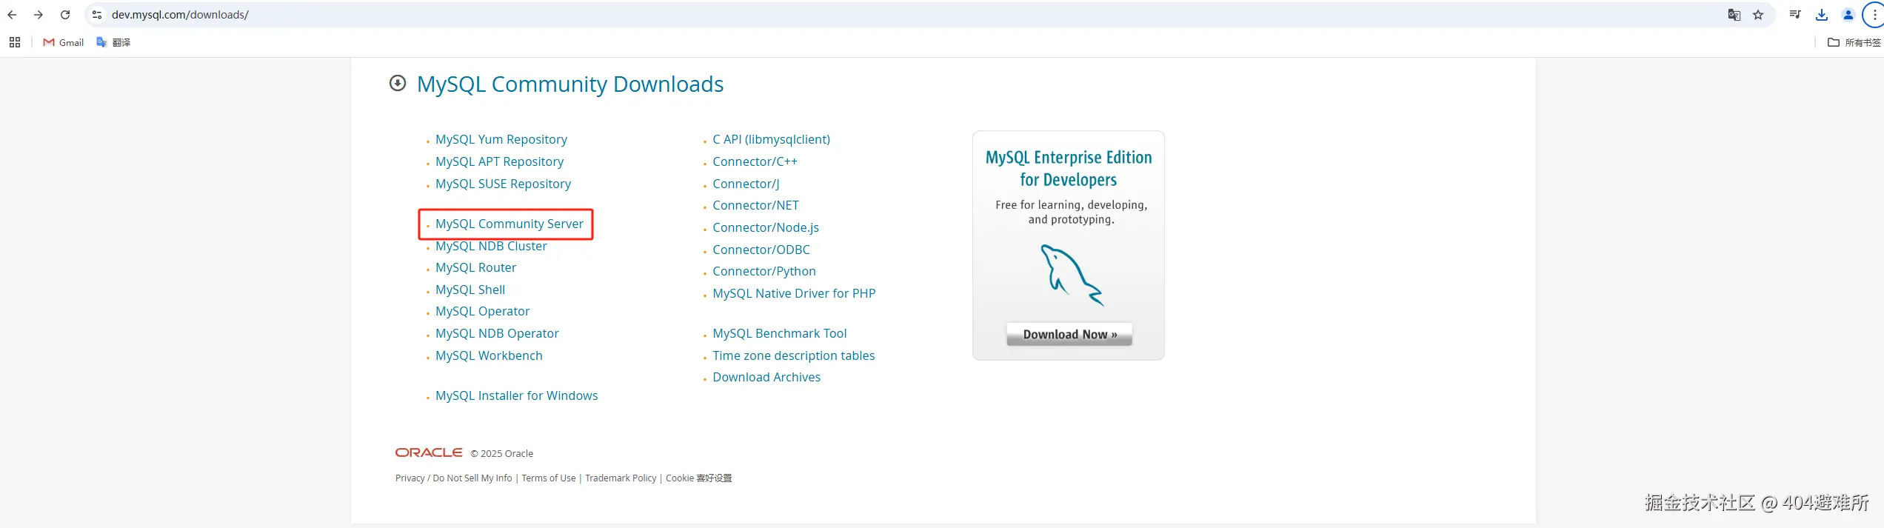This screenshot has width=1884, height=528.
Task: Open MySQL Installer for Windows
Action: coord(516,395)
